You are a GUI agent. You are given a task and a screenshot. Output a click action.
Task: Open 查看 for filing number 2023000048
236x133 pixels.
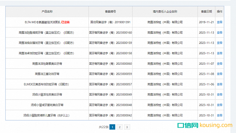tap(219, 105)
